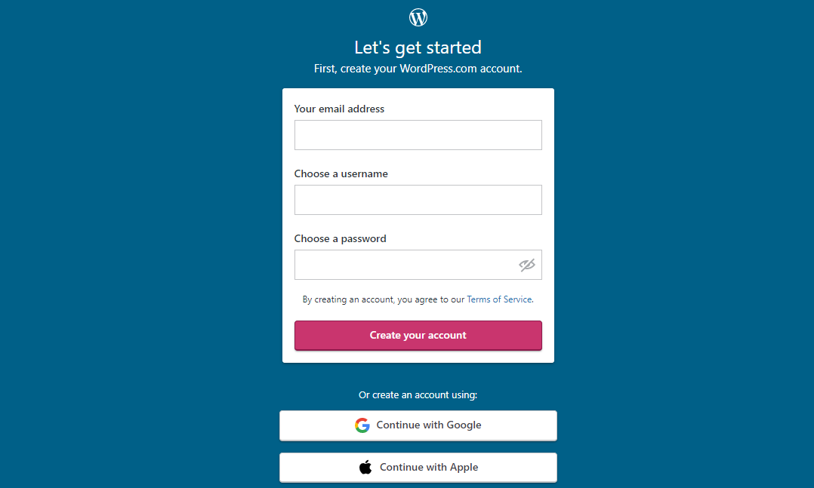The width and height of the screenshot is (814, 488).
Task: Click the "Let's get started" heading
Action: pos(418,47)
